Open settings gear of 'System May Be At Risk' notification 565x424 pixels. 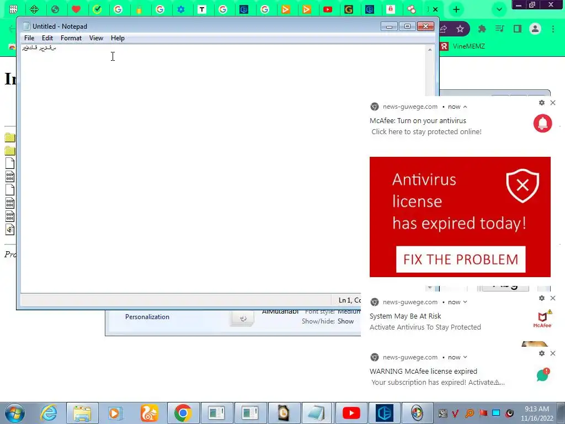click(542, 298)
